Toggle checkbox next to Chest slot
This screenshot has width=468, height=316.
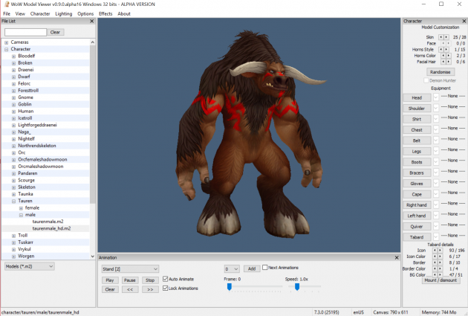[x=436, y=129]
